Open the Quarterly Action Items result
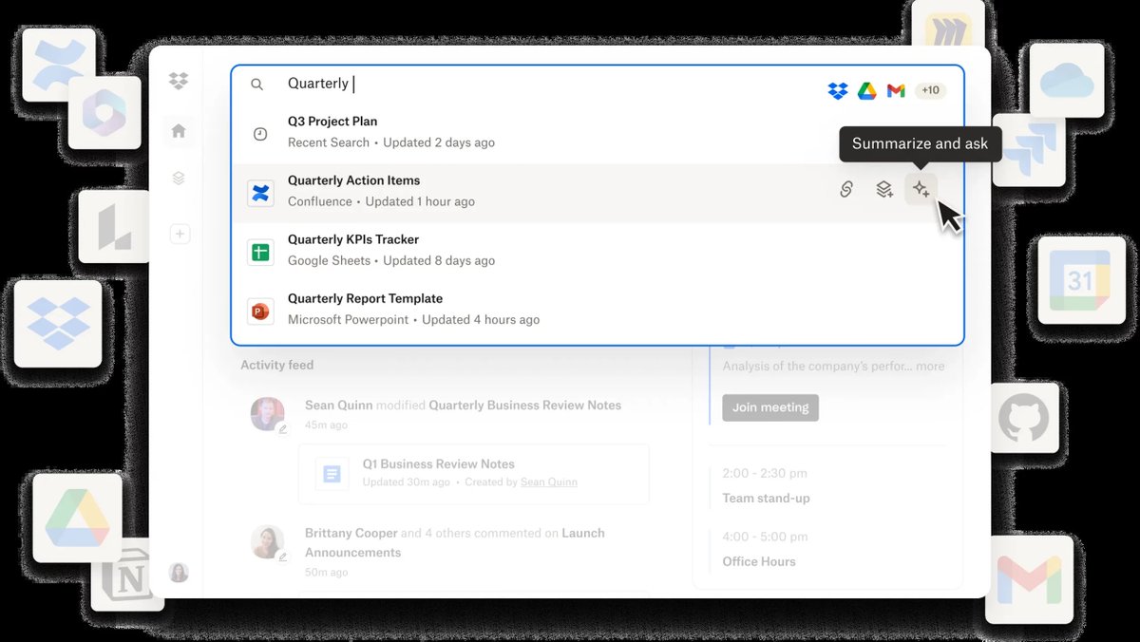 [x=598, y=193]
